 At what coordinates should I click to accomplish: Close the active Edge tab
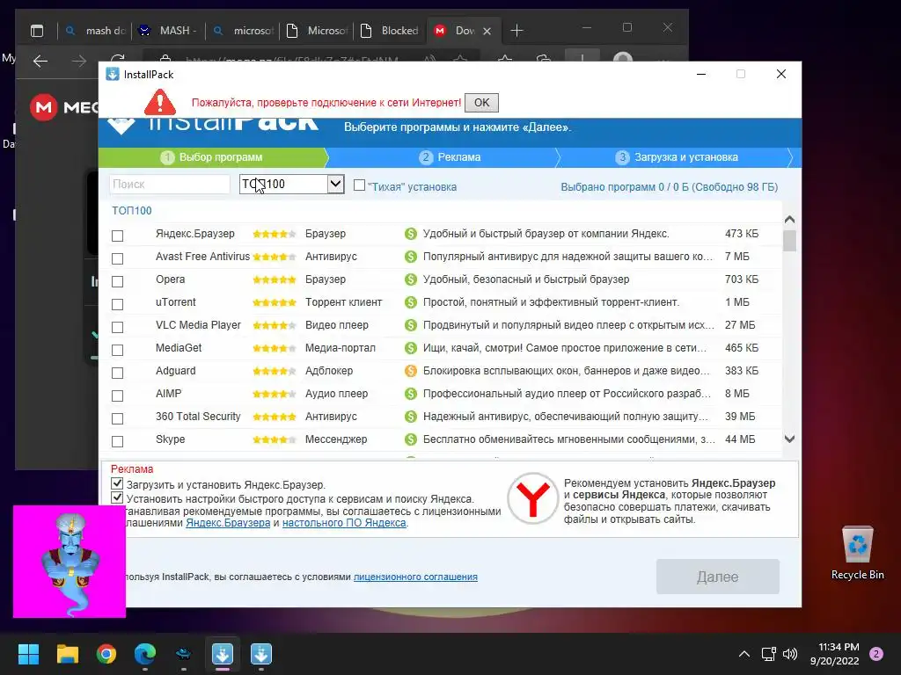click(x=487, y=31)
